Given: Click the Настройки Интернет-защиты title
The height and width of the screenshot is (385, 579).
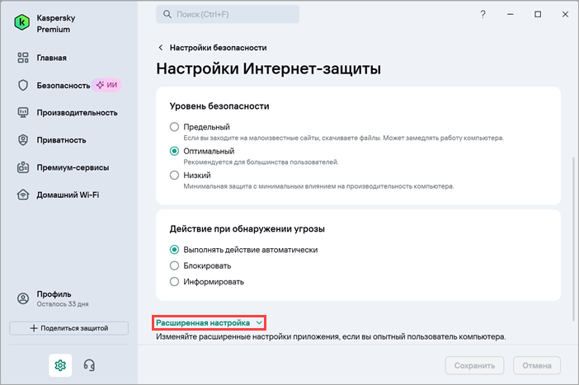Looking at the screenshot, I should tap(268, 68).
